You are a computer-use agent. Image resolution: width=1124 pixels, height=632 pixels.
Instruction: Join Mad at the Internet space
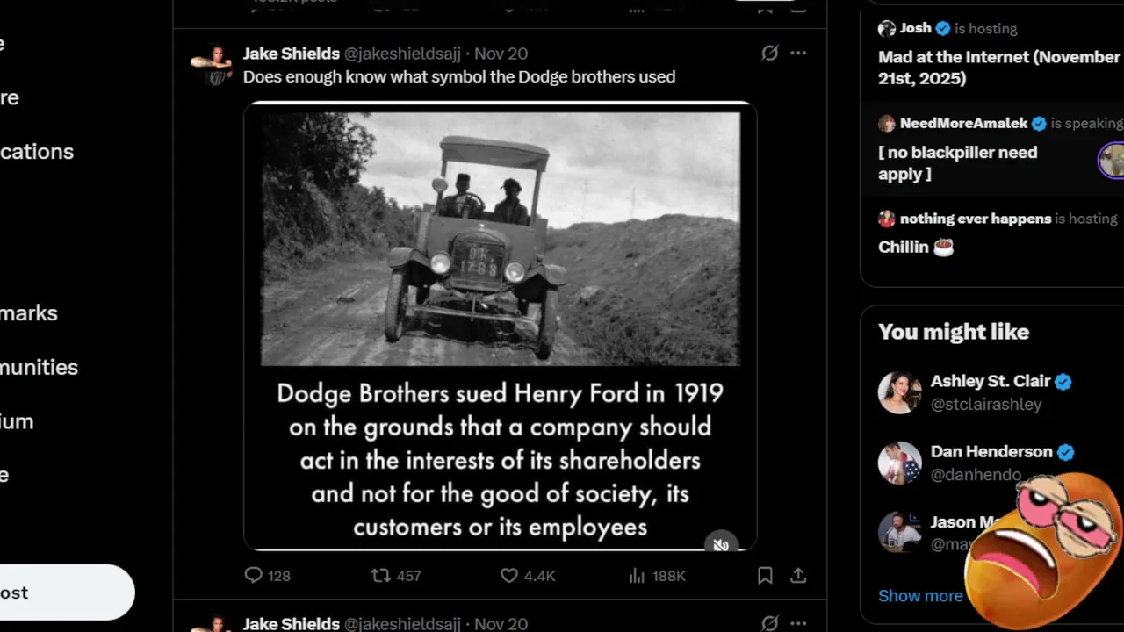(998, 68)
